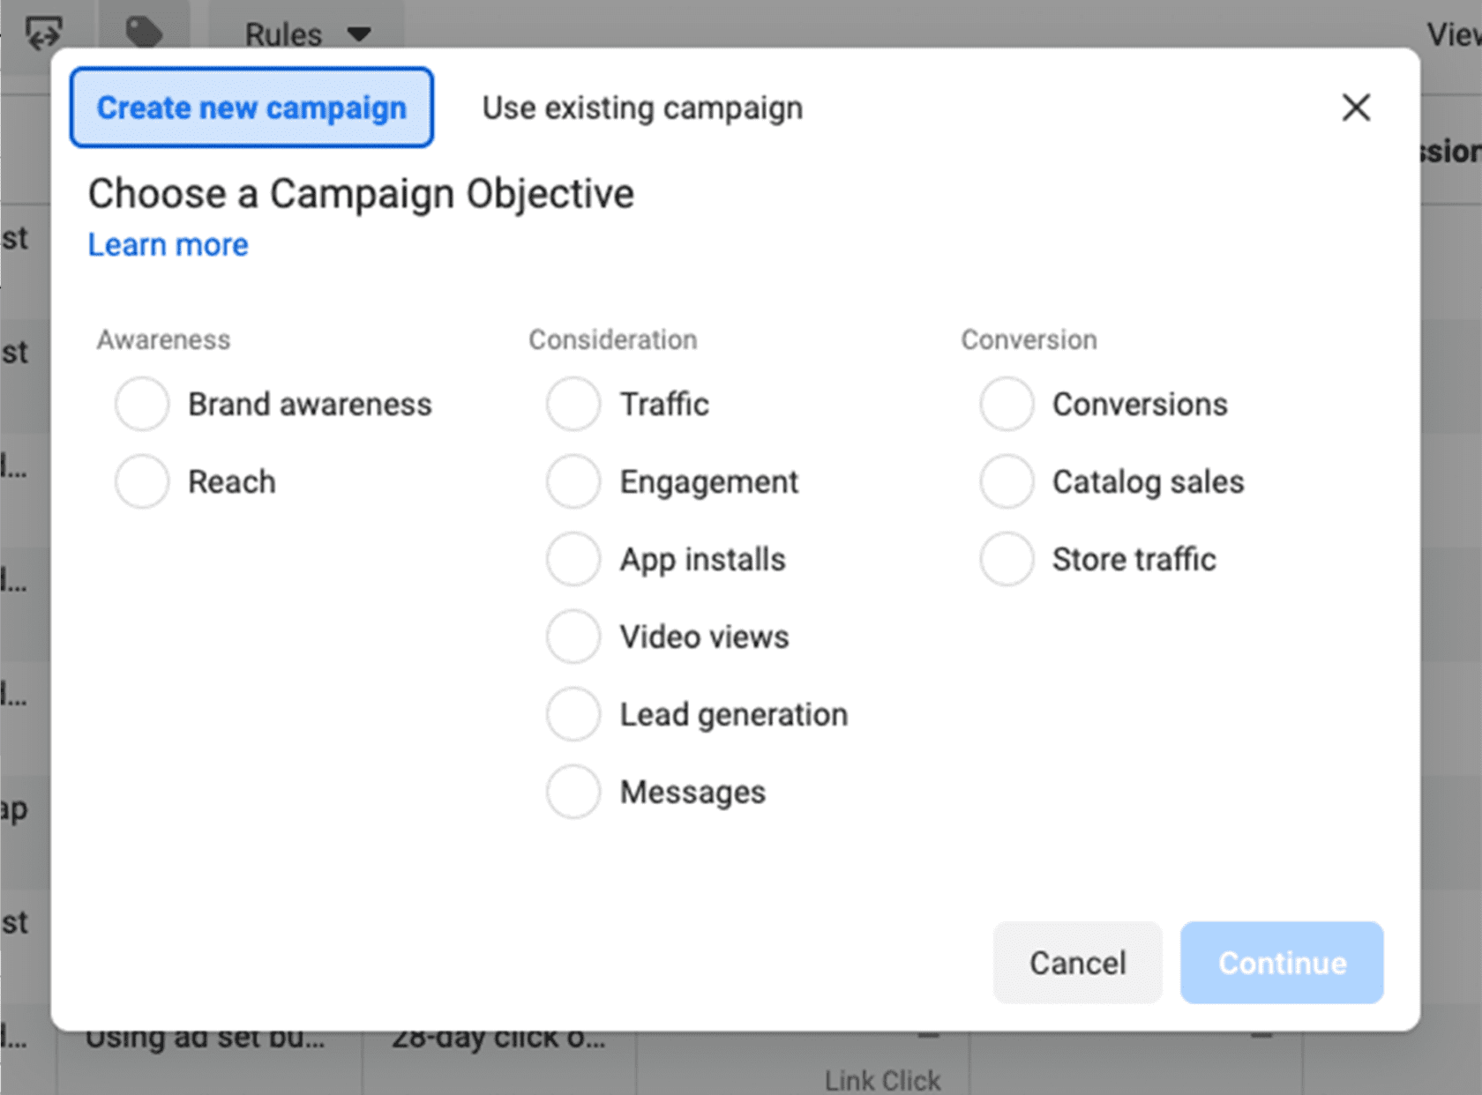Screen dimensions: 1482x1095
Task: Pick the Engagement objective
Action: pos(573,481)
